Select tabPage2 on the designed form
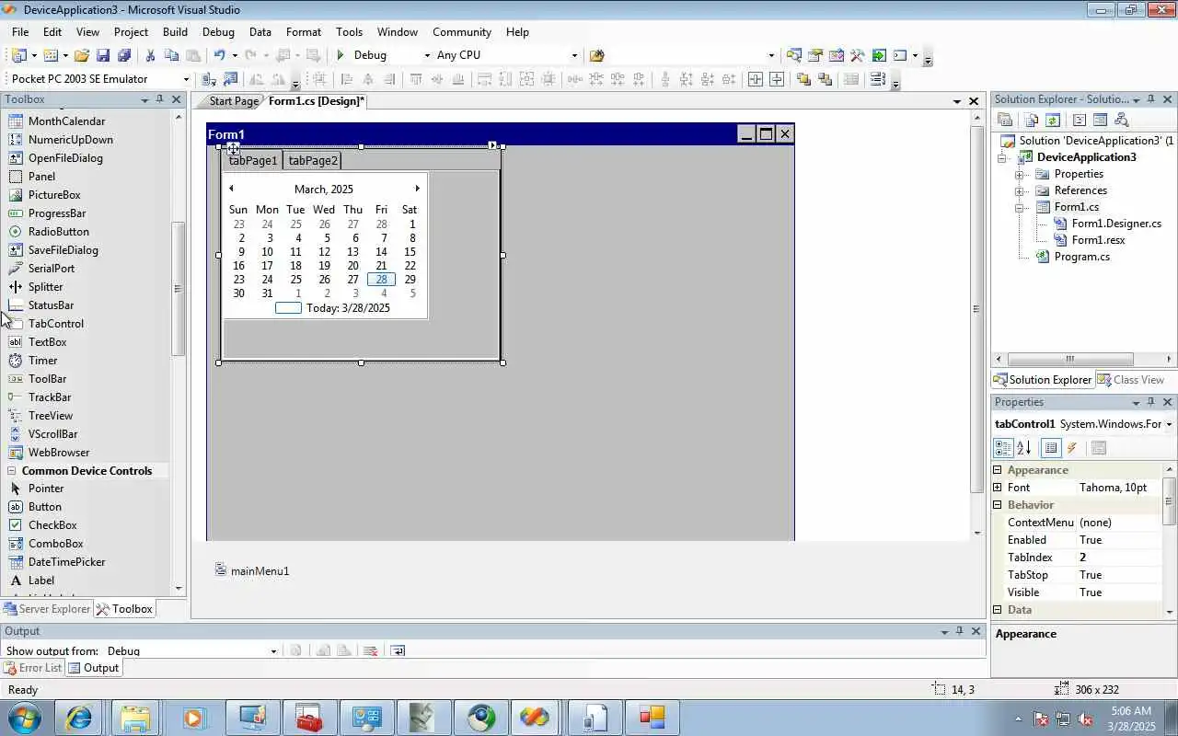The image size is (1178, 736). pos(313,160)
